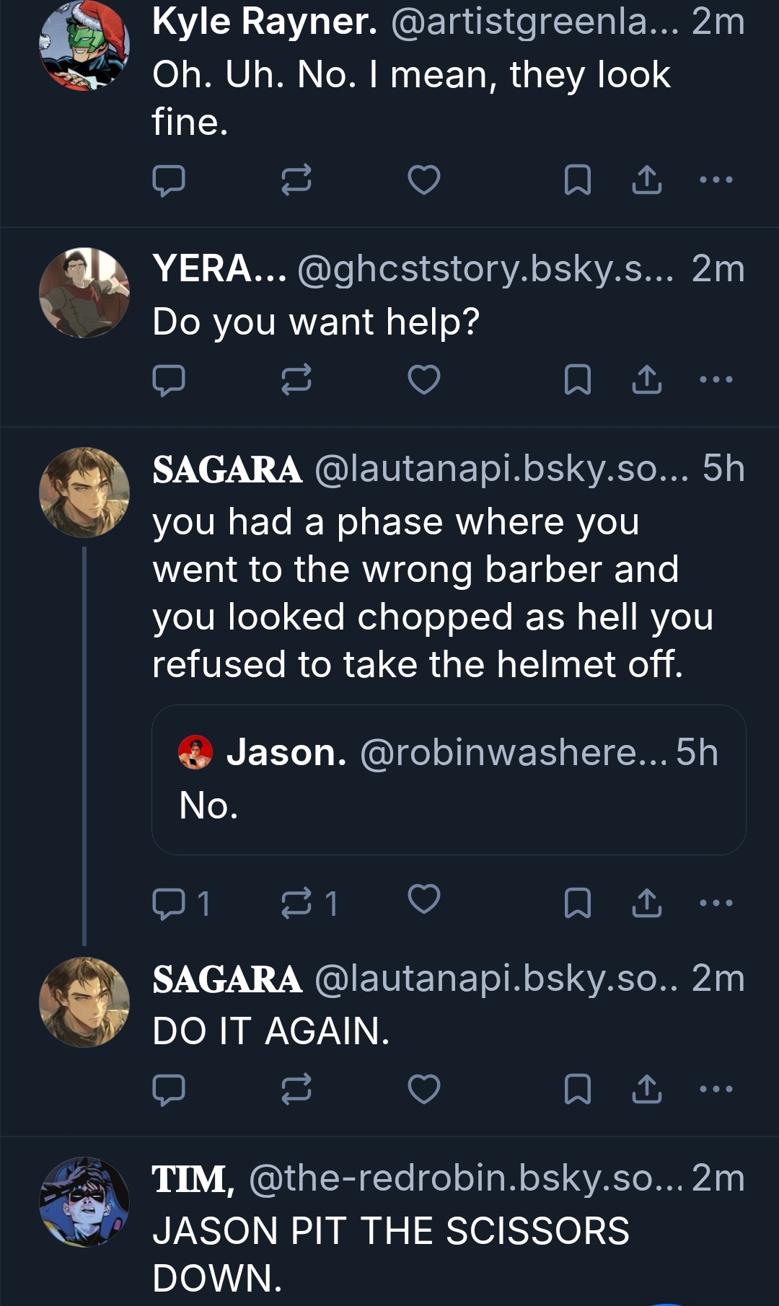Open Kyle Rayner's profile avatar
The image size is (779, 1306).
84,45
